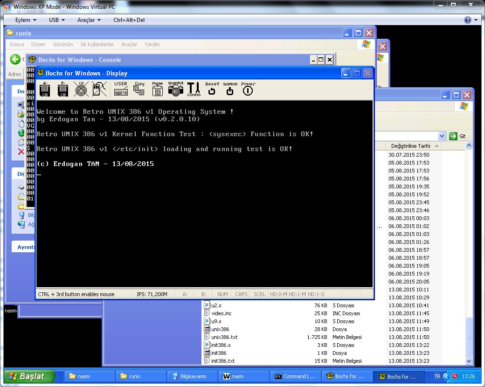Click the floppy B: drive icon in Bochs

[63, 89]
